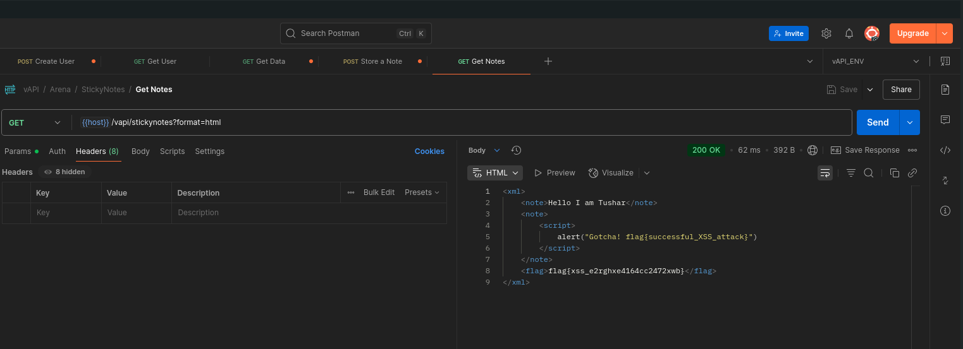This screenshot has height=349, width=963.
Task: Open the Arena breadcrumb link
Action: click(60, 89)
